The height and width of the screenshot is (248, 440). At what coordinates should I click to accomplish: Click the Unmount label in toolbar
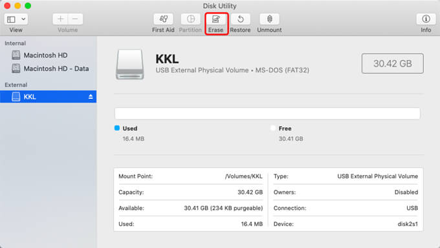[x=269, y=30]
